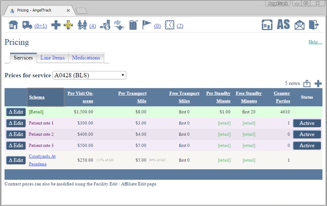327x206 pixels.
Task: Toggle Active status for Patient rate 1
Action: (307, 123)
